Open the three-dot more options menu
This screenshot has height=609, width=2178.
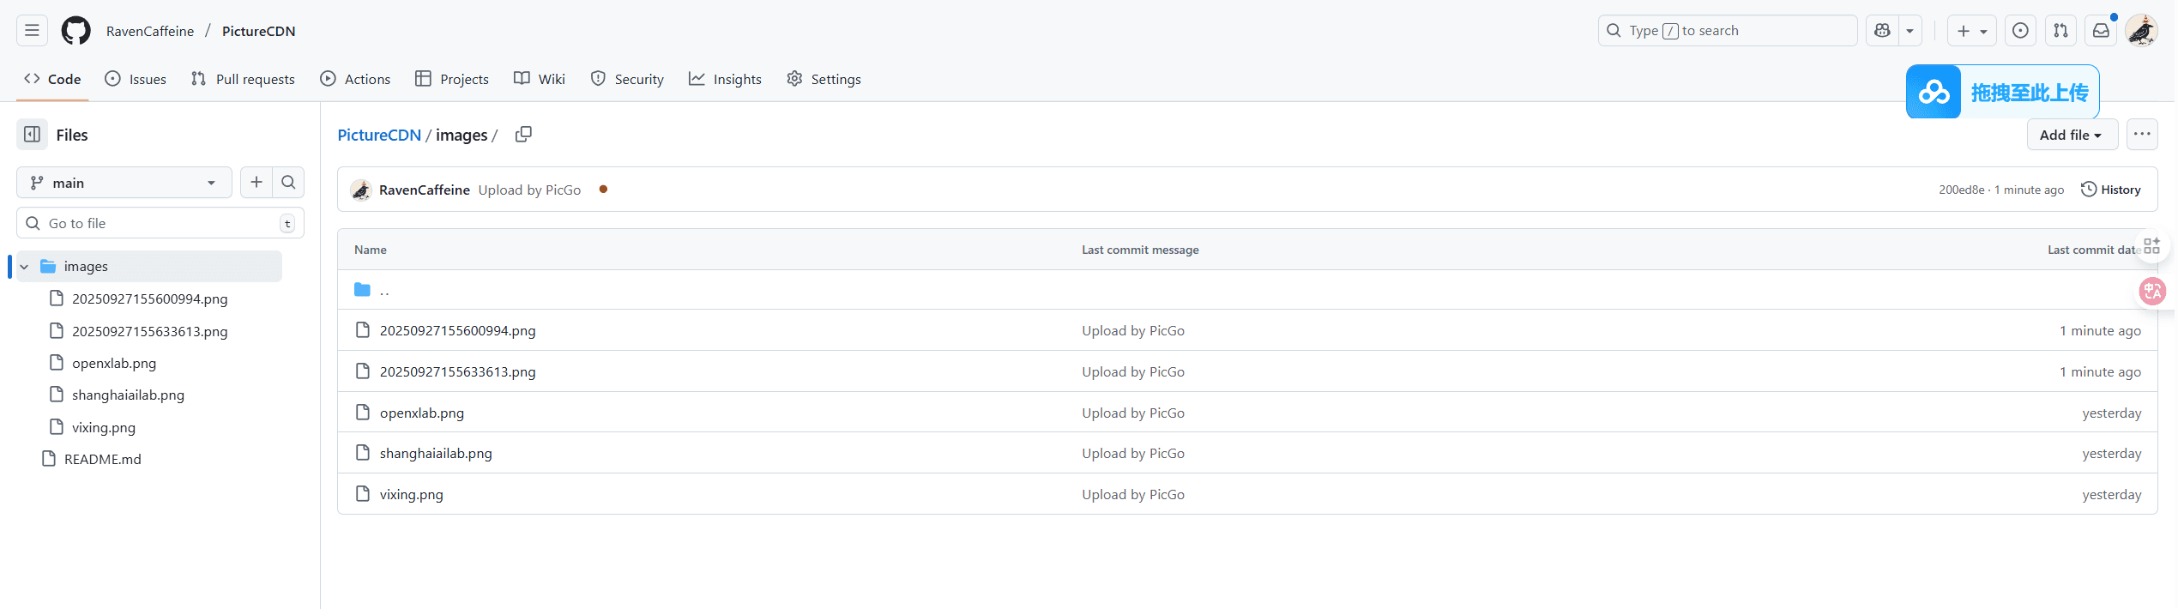2142,135
